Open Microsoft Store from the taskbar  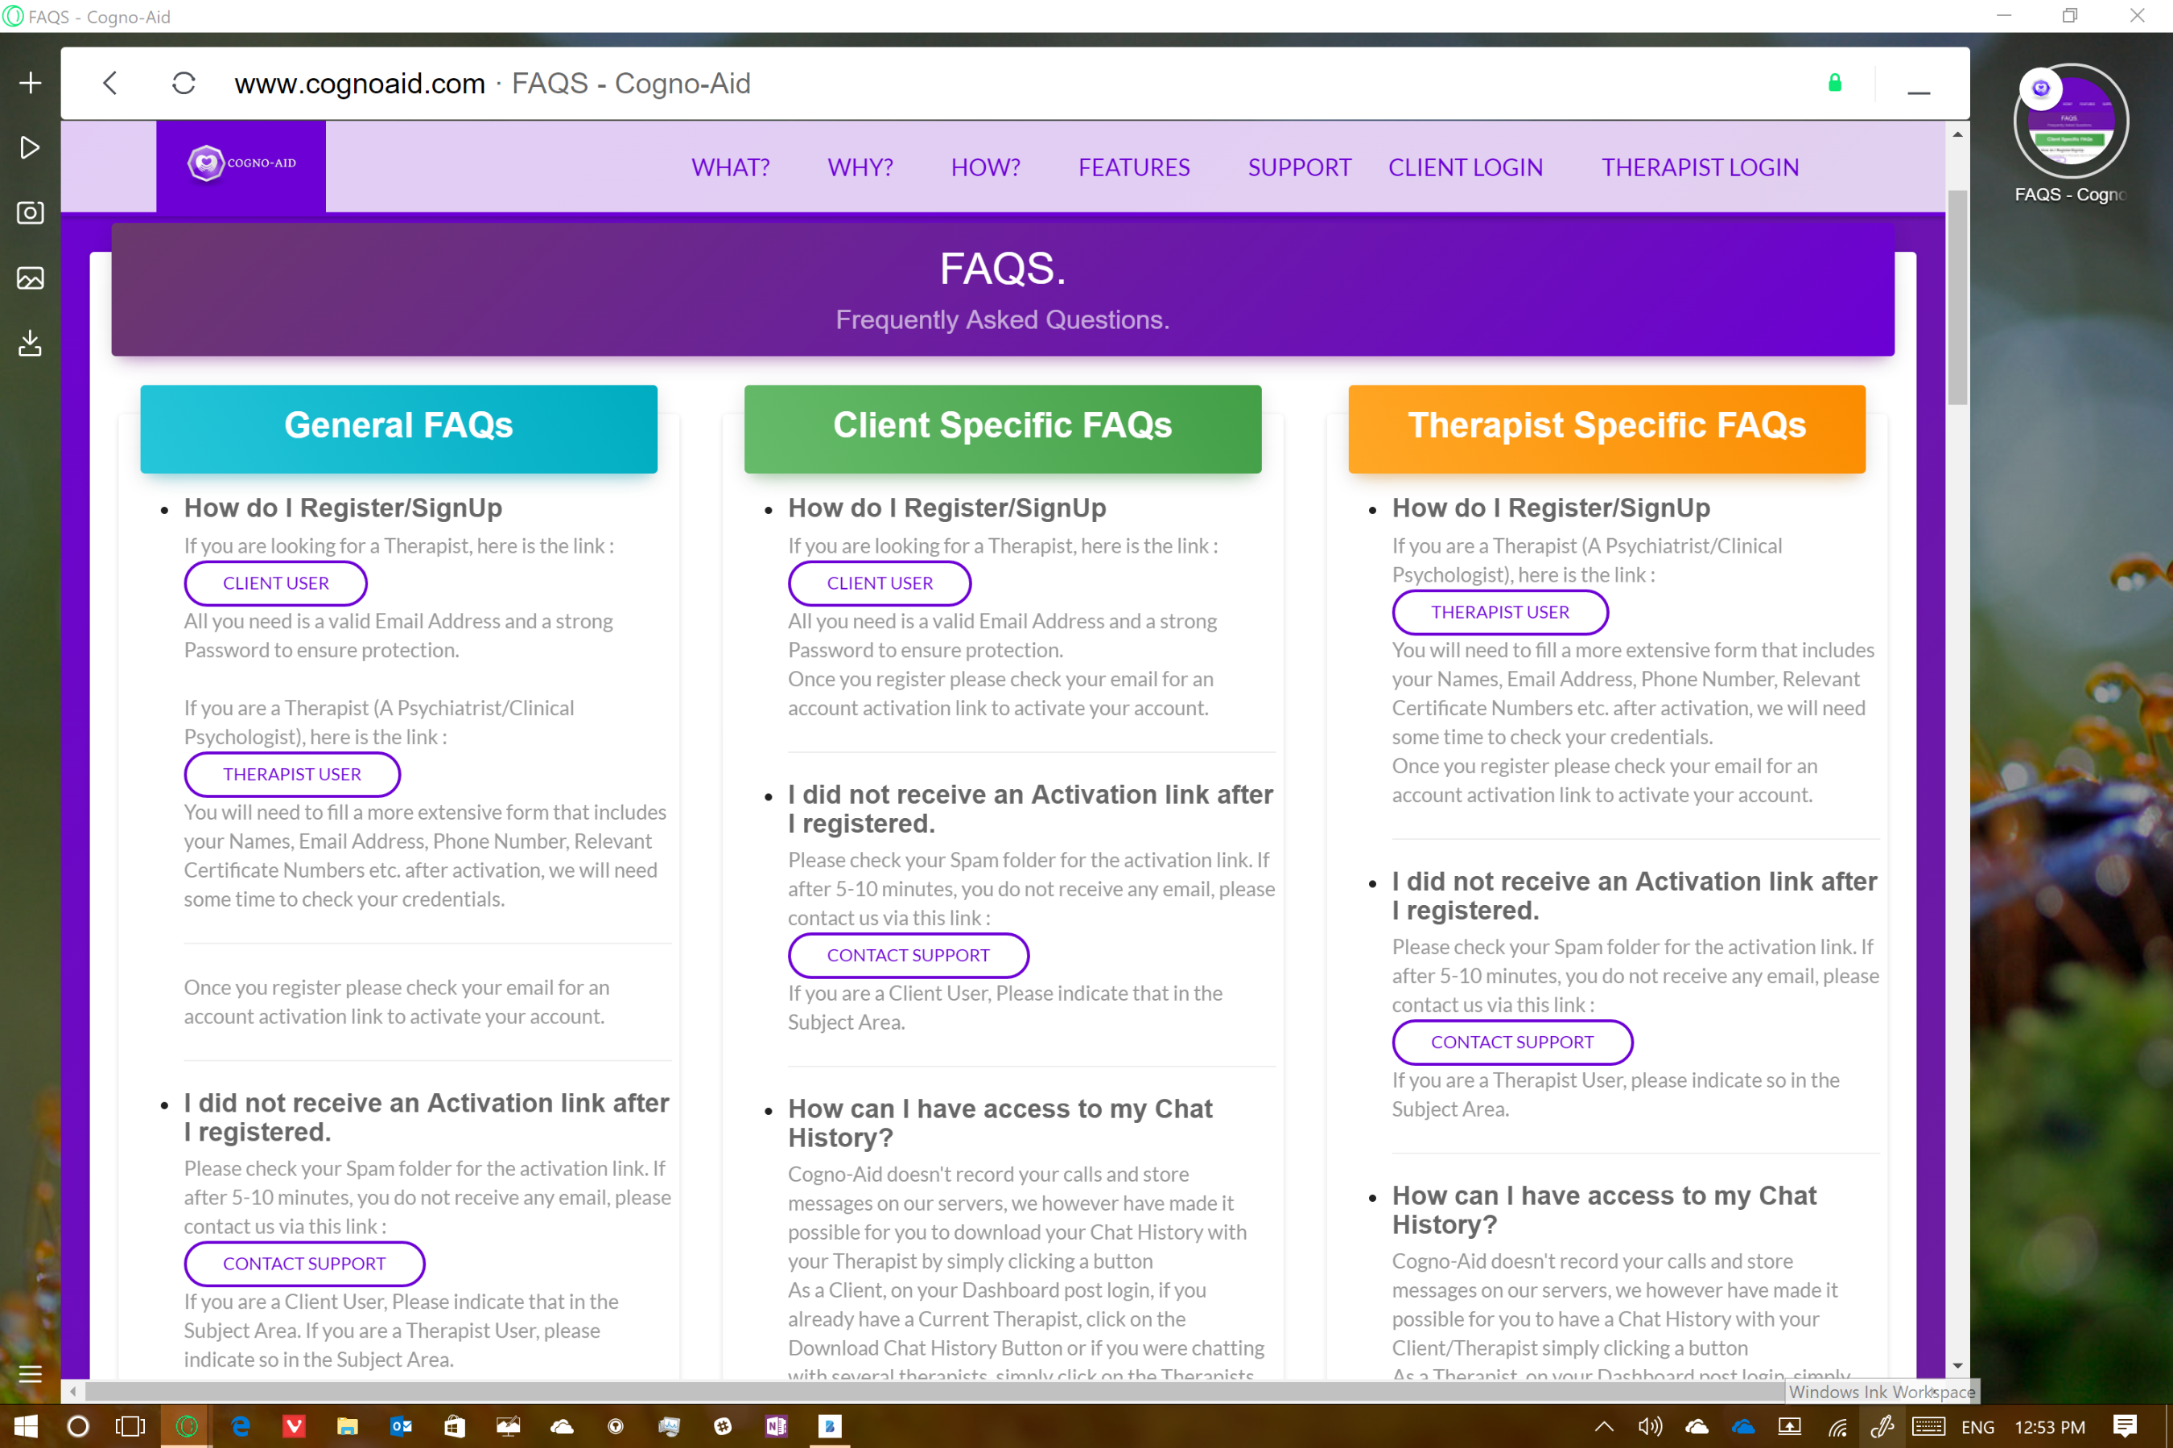(x=454, y=1425)
